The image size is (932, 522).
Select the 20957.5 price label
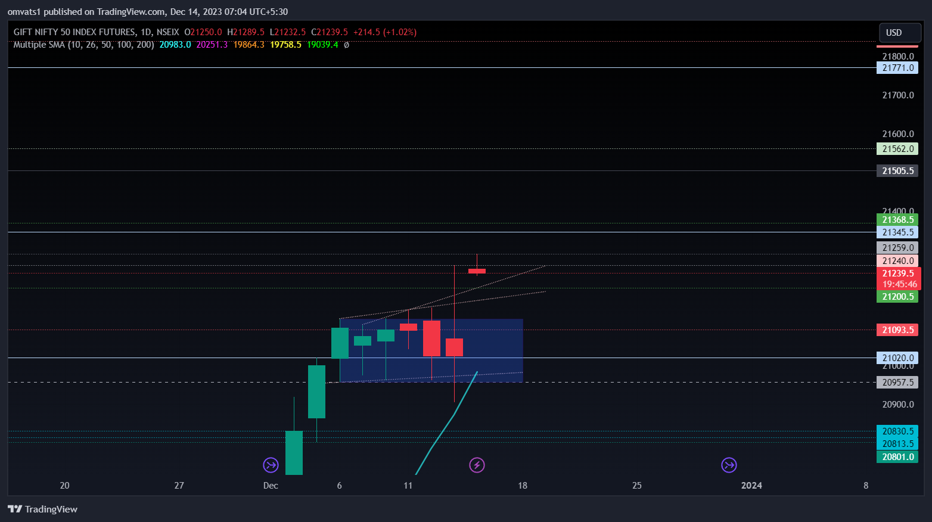[897, 383]
